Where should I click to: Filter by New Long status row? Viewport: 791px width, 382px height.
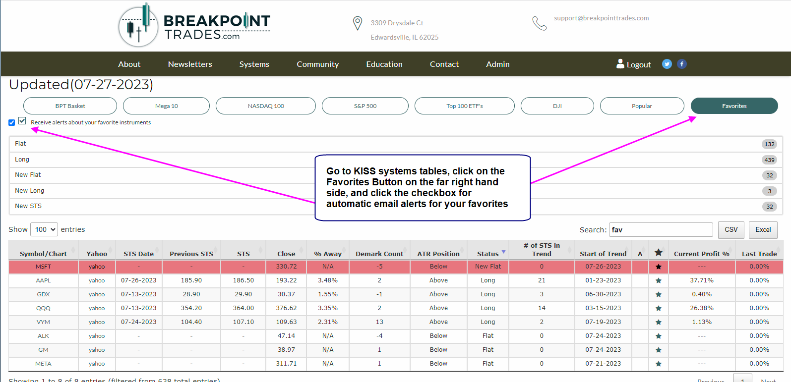396,191
